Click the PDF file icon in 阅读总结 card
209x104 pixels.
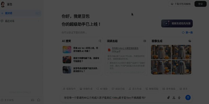tap(109, 50)
